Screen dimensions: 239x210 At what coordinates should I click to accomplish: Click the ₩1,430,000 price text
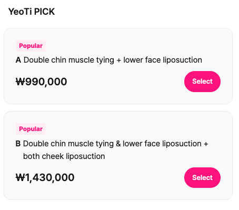tap(45, 177)
